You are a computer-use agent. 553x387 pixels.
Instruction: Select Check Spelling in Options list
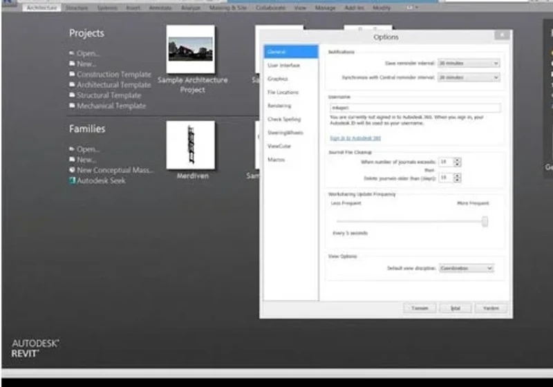coord(291,119)
